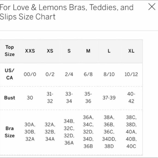Select the XL column header

pyautogui.click(x=131, y=51)
